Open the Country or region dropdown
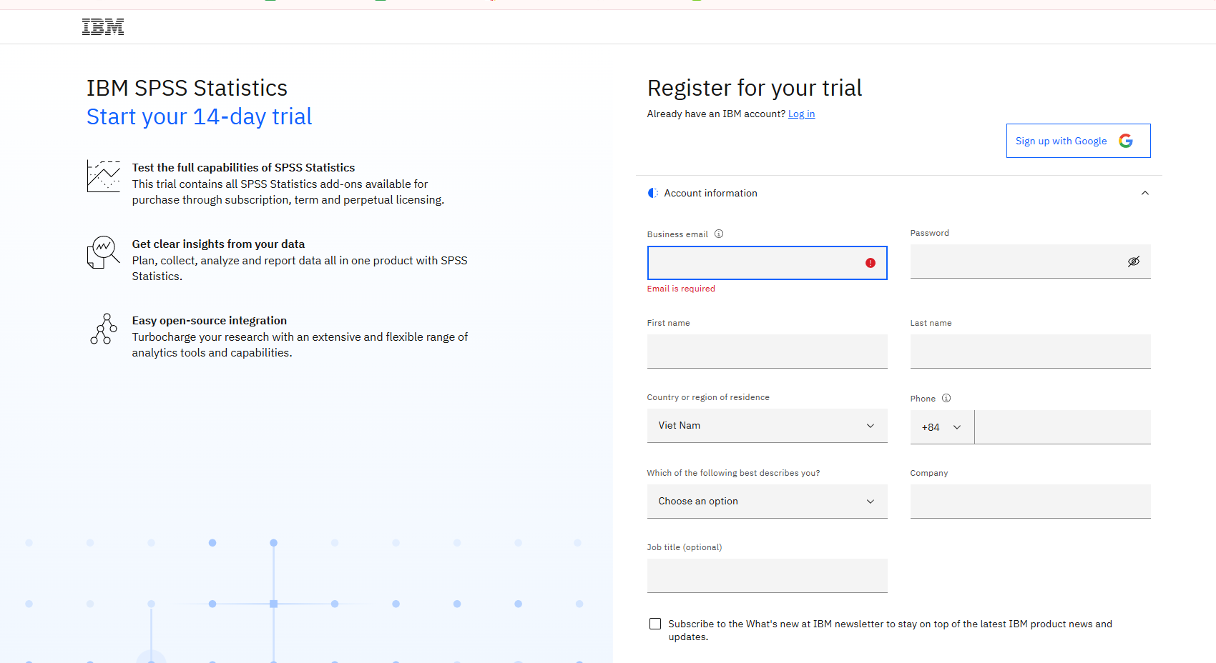This screenshot has width=1216, height=663. pos(767,426)
